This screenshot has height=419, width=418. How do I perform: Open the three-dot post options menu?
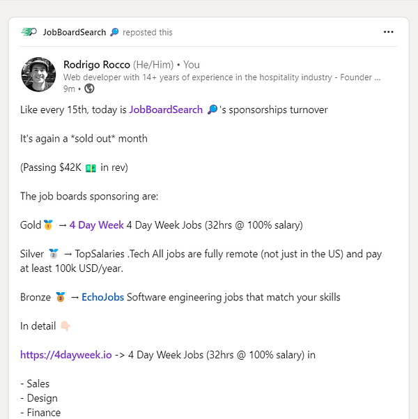pos(389,32)
